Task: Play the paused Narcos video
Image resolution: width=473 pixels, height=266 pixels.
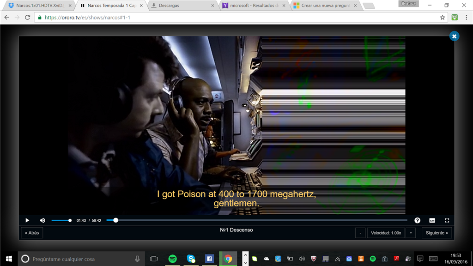Action: [x=27, y=220]
